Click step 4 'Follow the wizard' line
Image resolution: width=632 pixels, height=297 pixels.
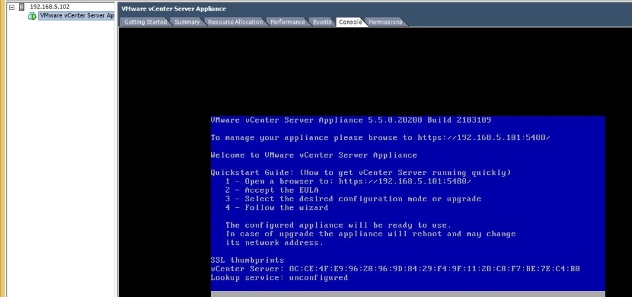(276, 208)
